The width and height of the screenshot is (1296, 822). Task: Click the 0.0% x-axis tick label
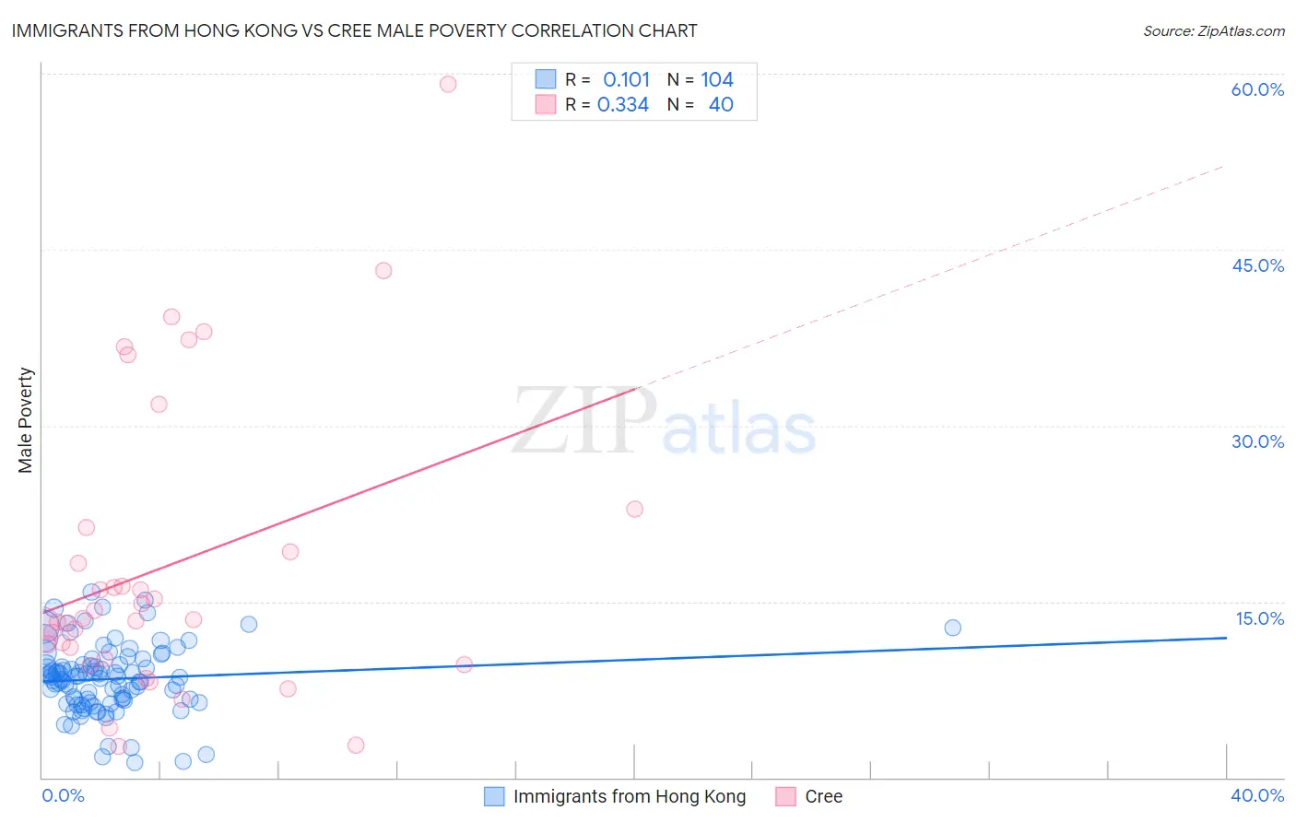63,795
